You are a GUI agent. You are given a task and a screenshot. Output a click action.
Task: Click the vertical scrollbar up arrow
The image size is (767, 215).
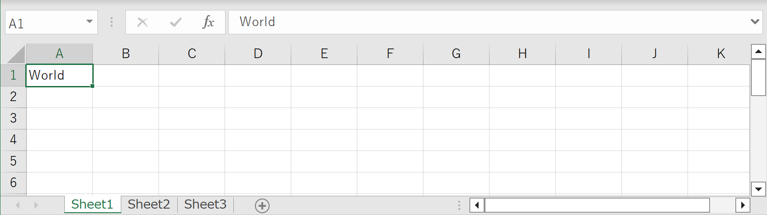click(x=758, y=51)
